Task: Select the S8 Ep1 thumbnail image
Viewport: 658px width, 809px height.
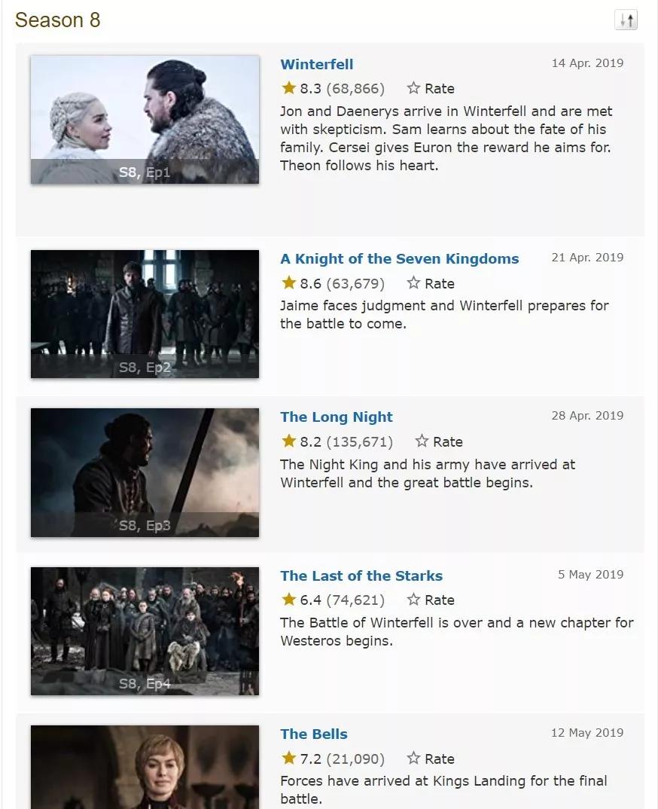Action: coord(145,120)
